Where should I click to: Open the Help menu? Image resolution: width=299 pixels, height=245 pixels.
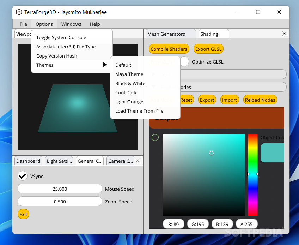(95, 24)
